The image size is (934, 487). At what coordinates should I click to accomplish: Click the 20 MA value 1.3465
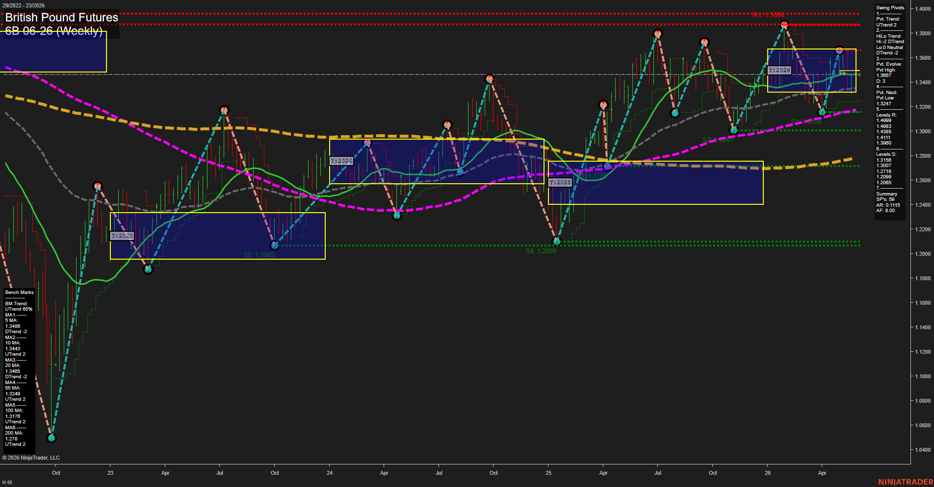click(13, 371)
